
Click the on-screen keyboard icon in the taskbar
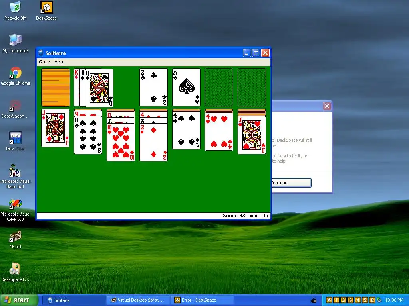pyautogui.click(x=314, y=300)
